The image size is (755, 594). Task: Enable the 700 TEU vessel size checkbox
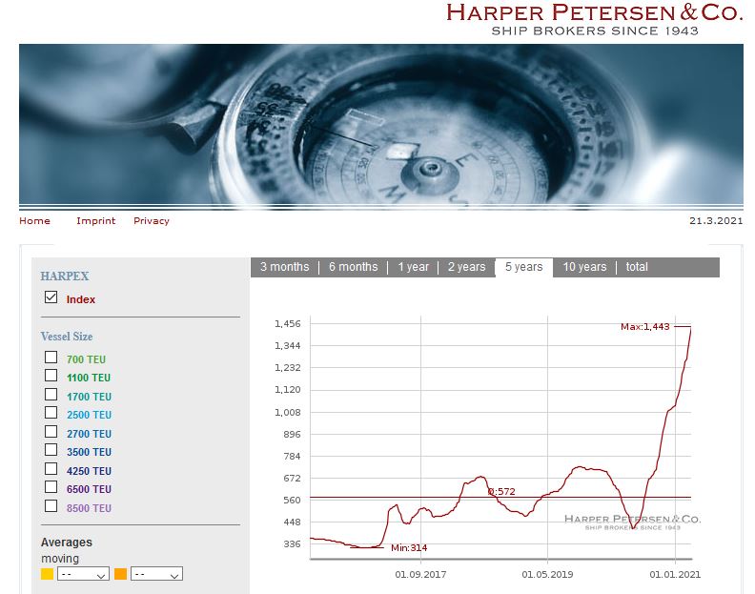coord(51,358)
